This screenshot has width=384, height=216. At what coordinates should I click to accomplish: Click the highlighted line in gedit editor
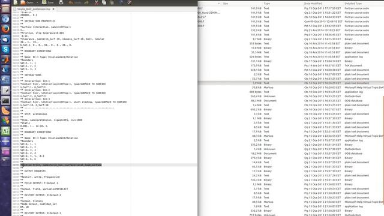click(61, 165)
